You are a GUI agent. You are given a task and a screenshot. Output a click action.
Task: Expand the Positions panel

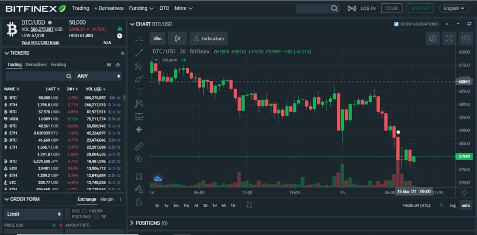tap(132, 223)
